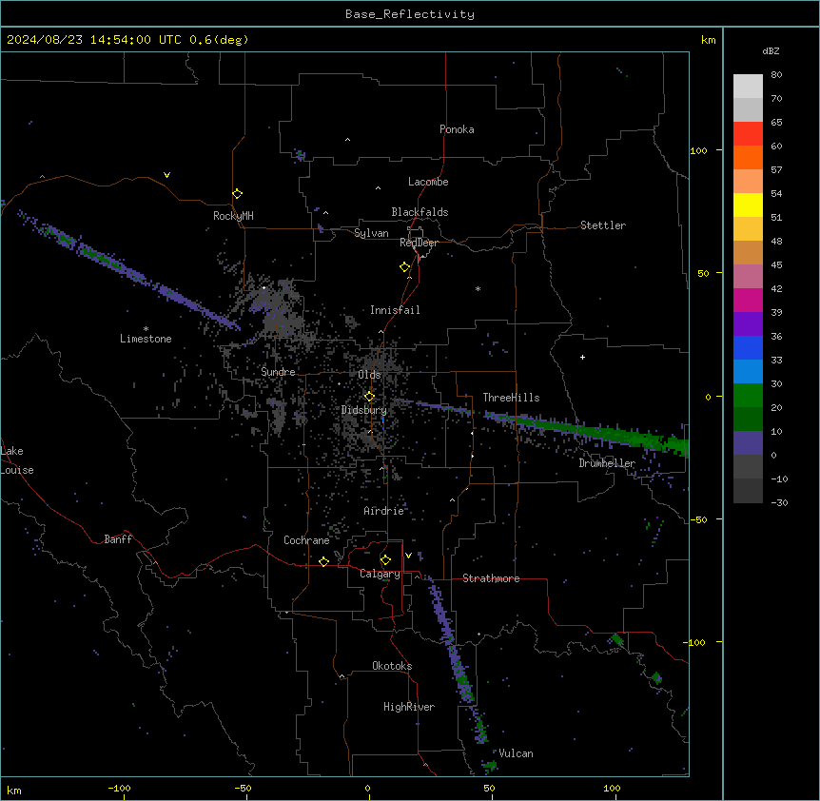The height and width of the screenshot is (801, 820).
Task: Click the Sundre label
Action: 278,372
